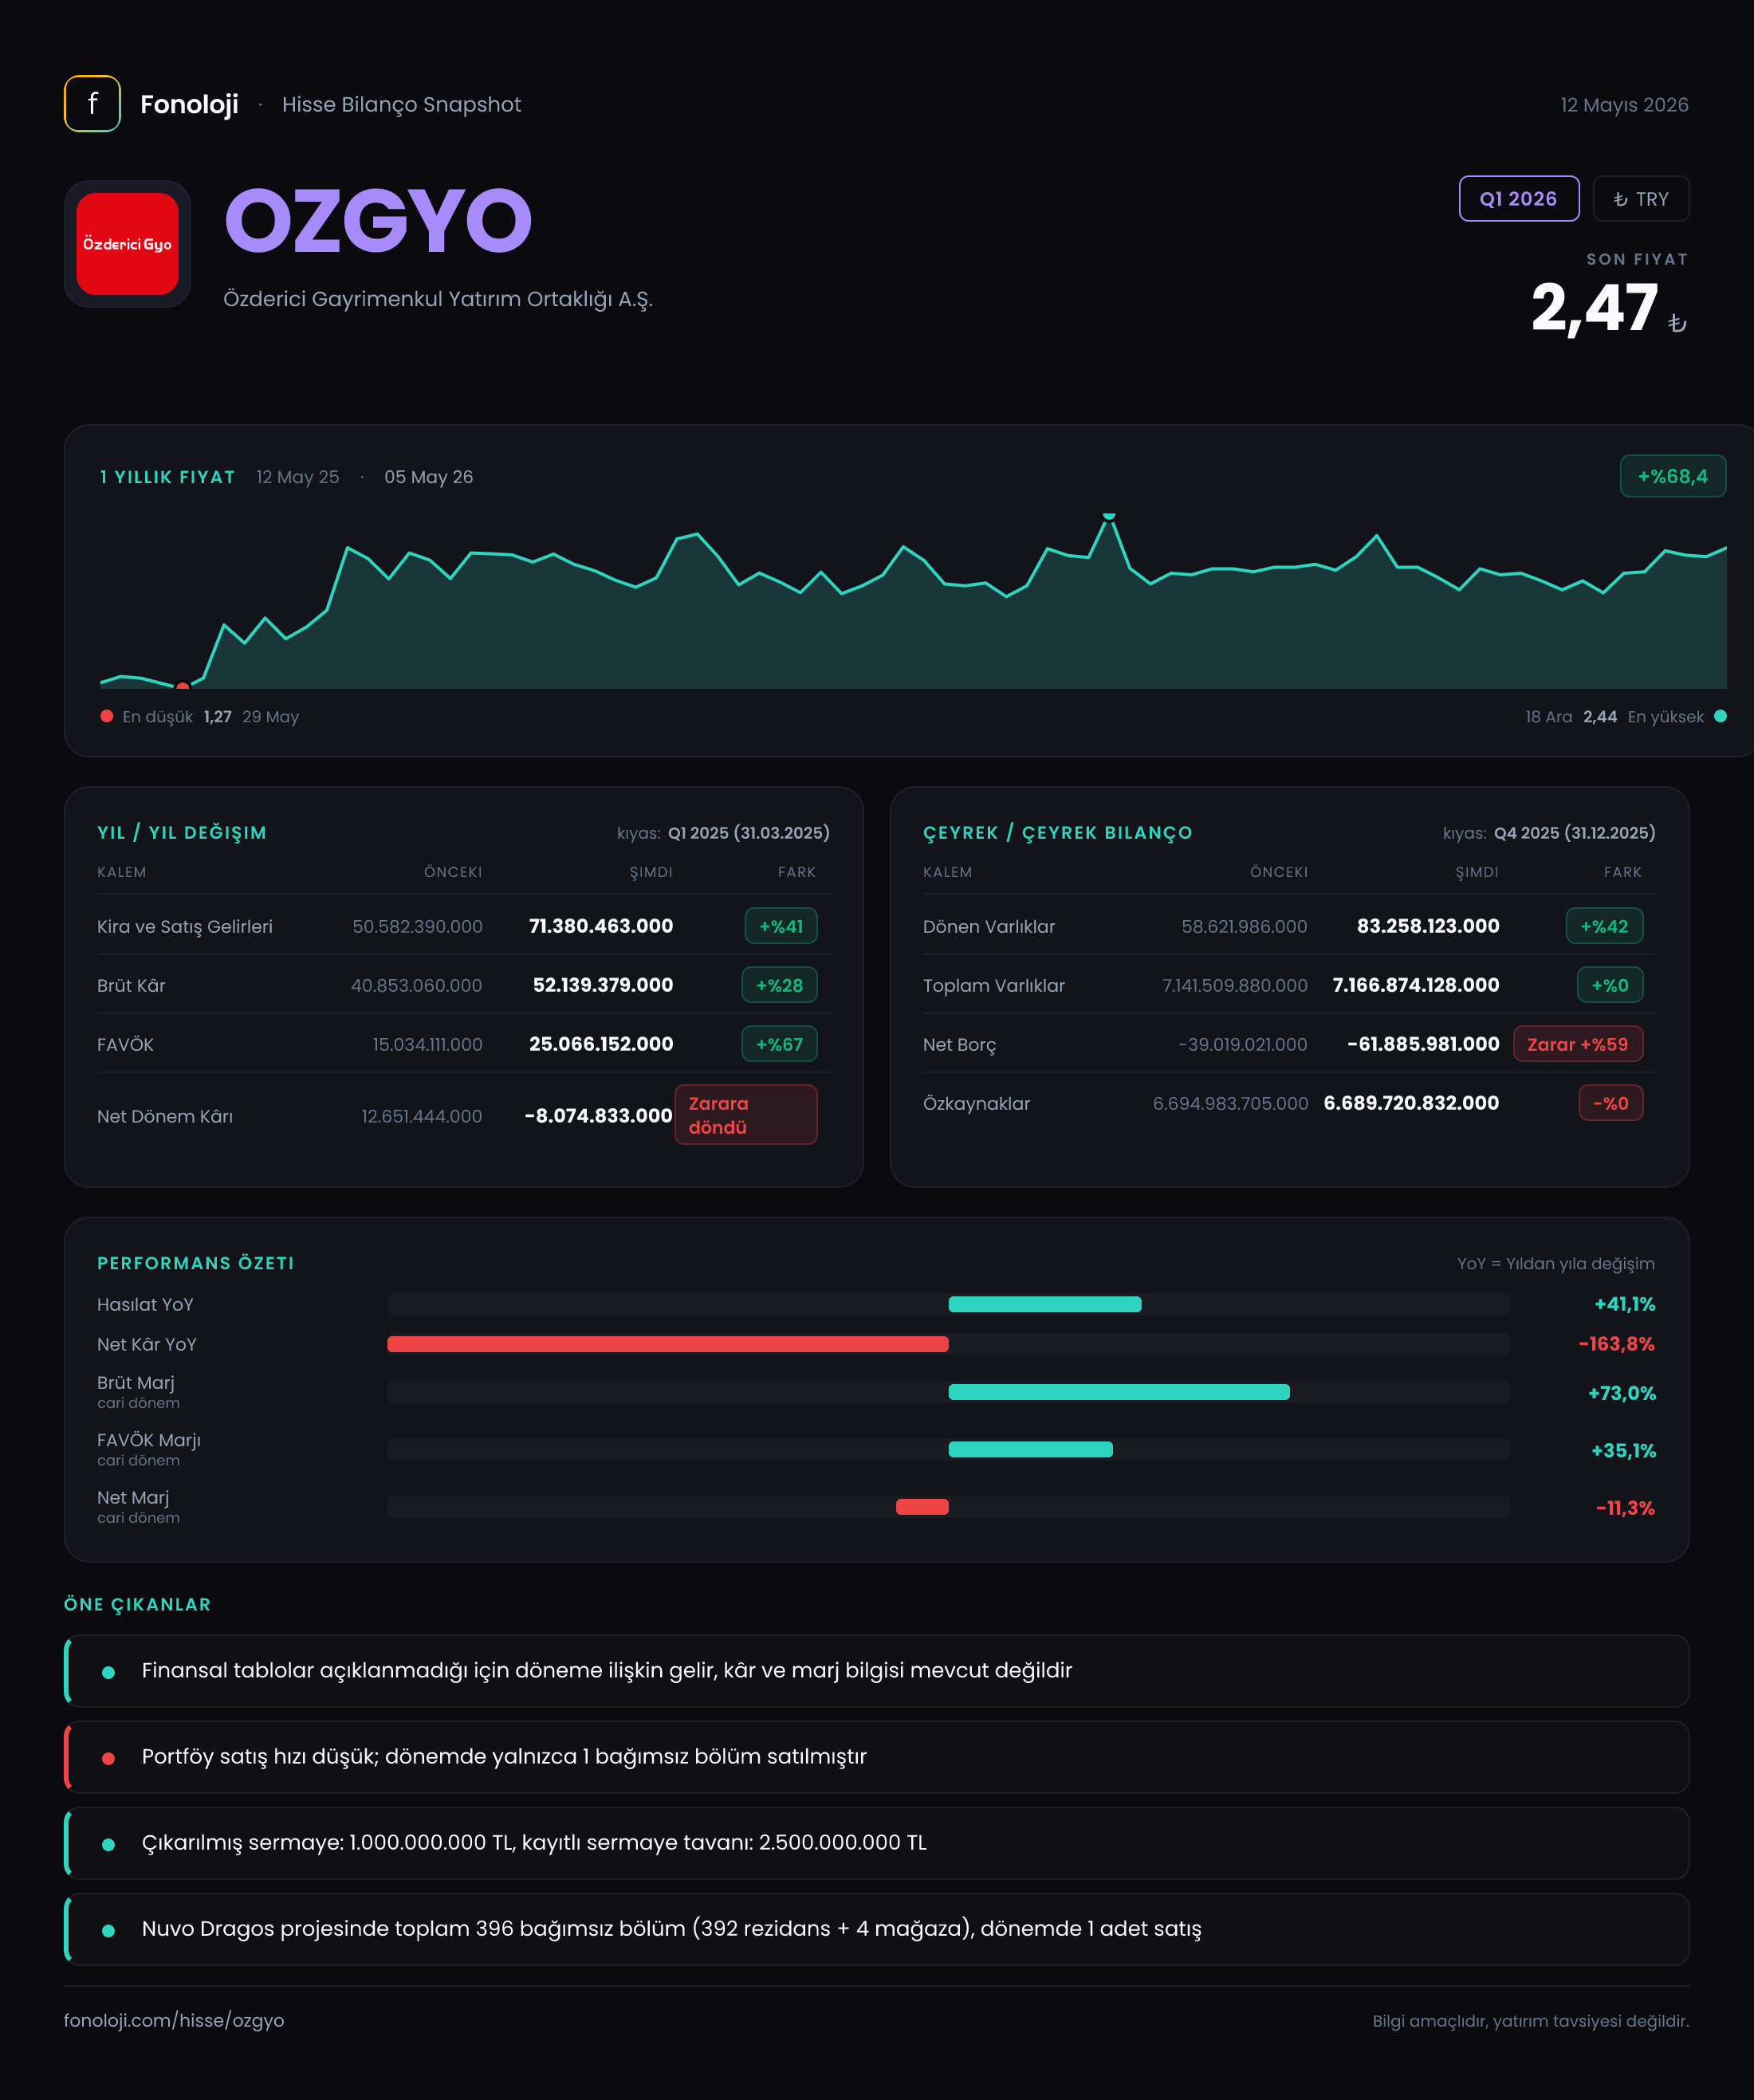This screenshot has width=1754, height=2100.
Task: Click the Brüt Marj teal bar
Action: click(x=1118, y=1392)
